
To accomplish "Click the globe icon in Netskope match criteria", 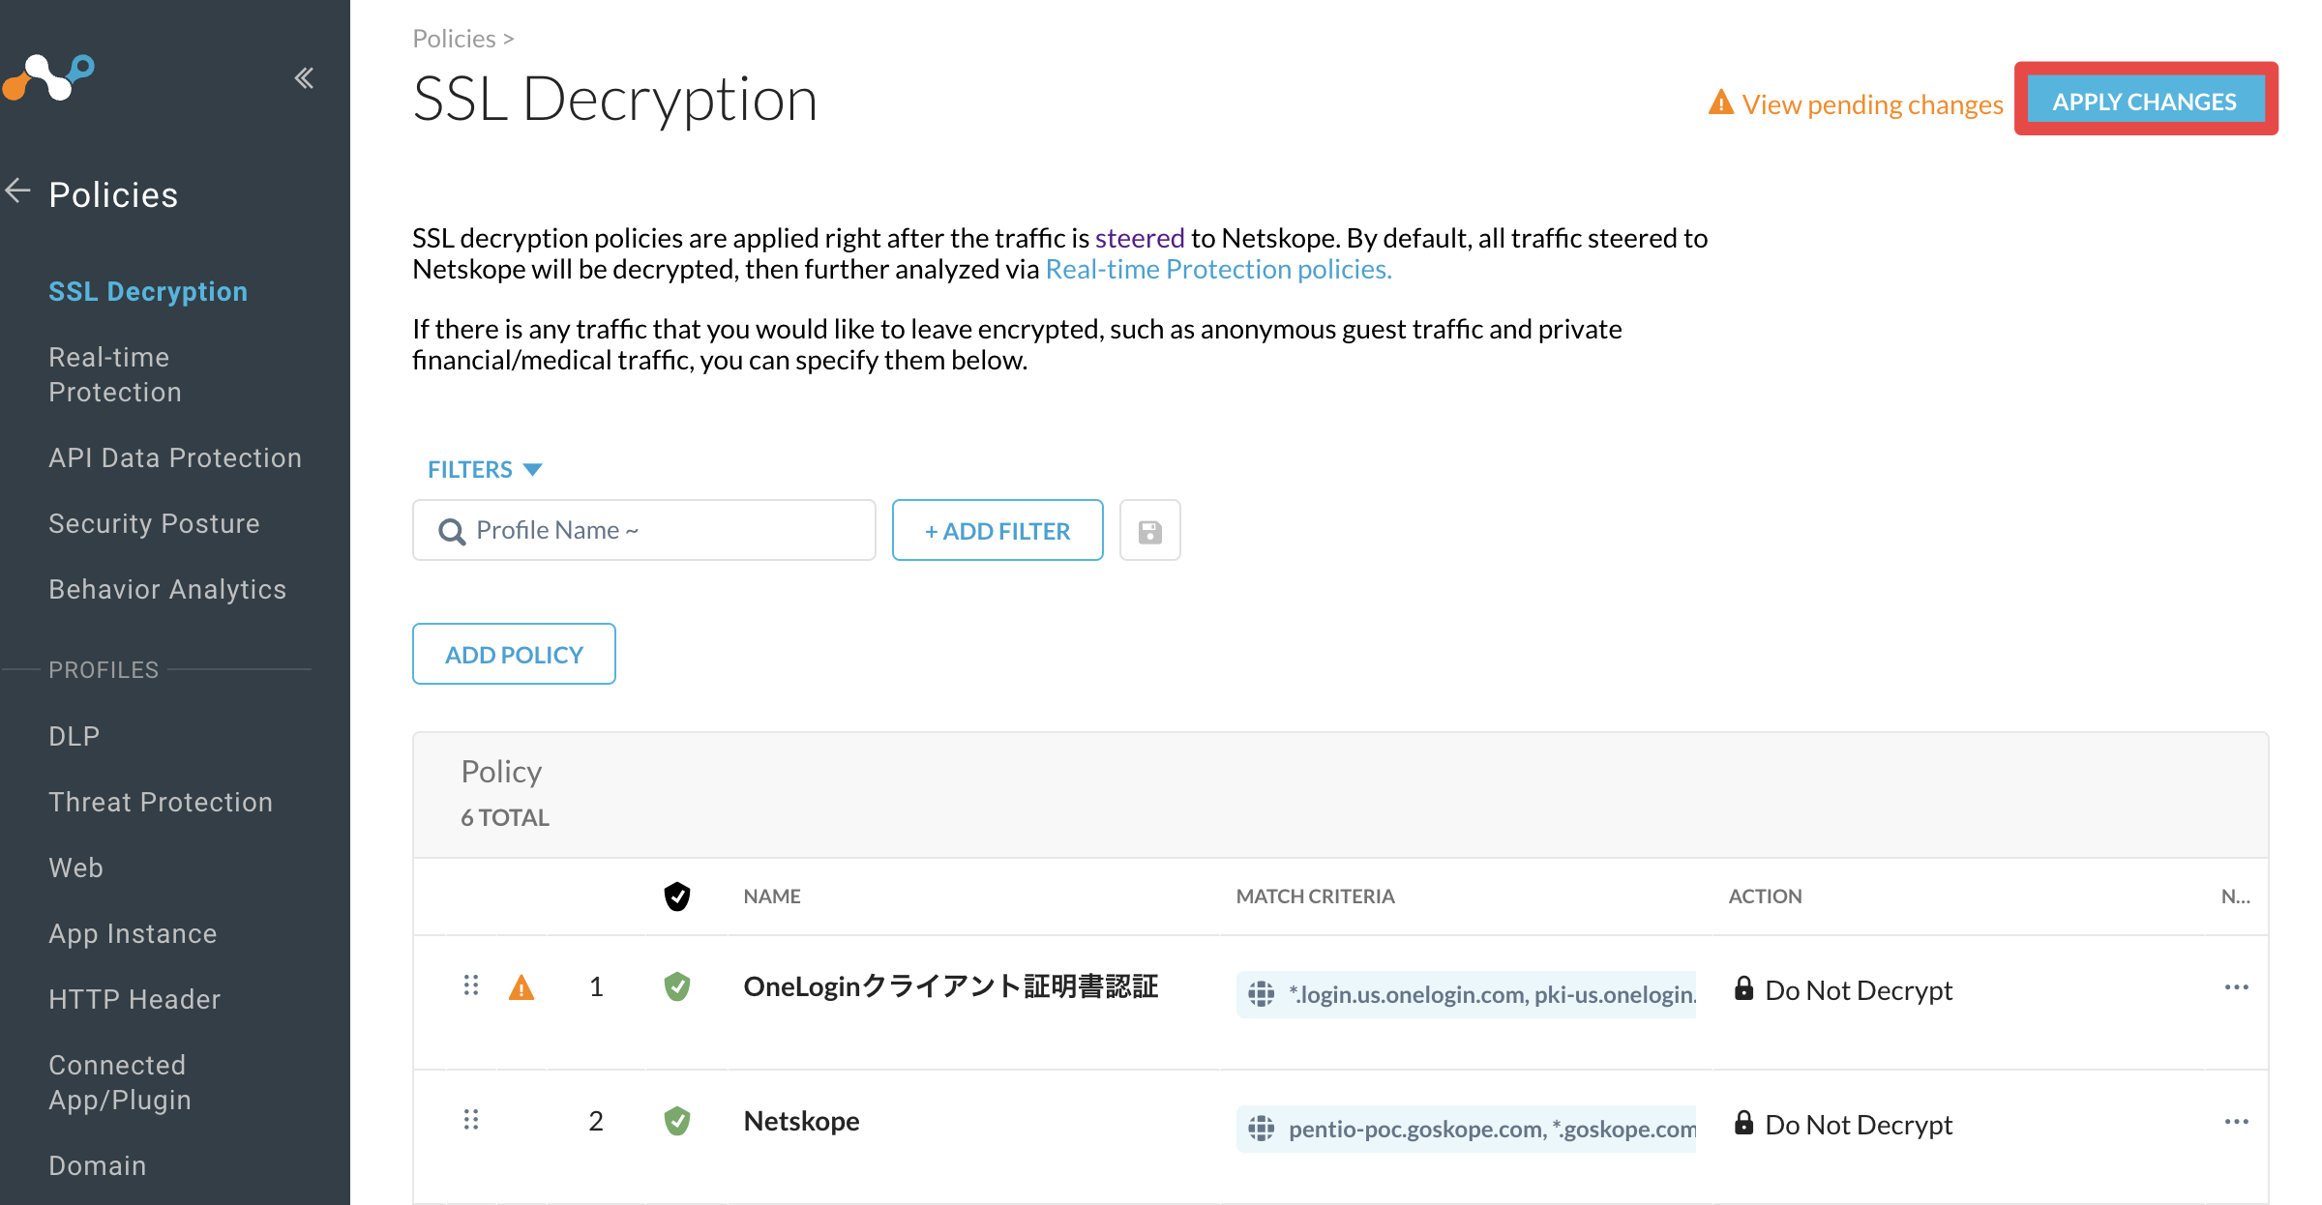I will [1262, 1129].
